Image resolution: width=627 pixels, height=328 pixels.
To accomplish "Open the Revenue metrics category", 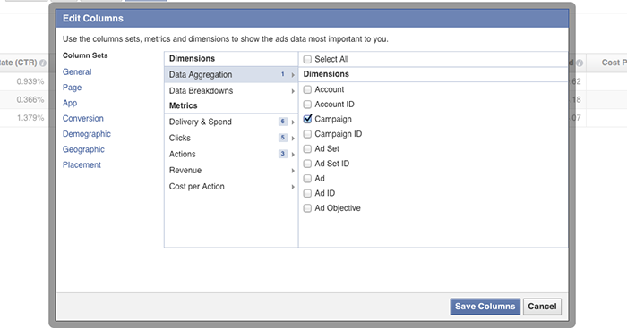I will pyautogui.click(x=231, y=171).
